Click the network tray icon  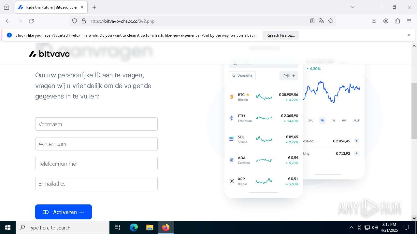(367, 227)
